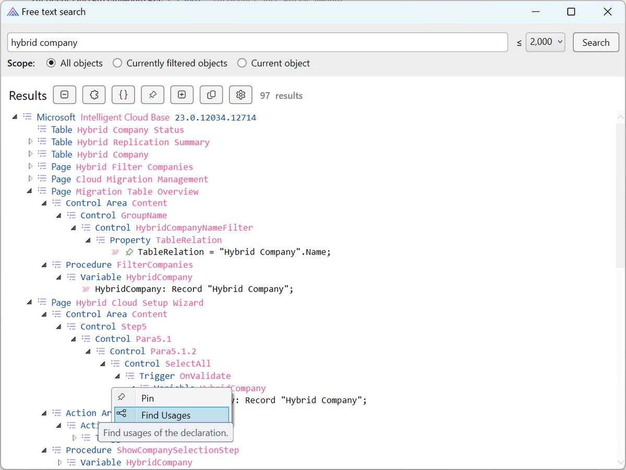
Task: Click the collapse all results button
Action: 64,95
